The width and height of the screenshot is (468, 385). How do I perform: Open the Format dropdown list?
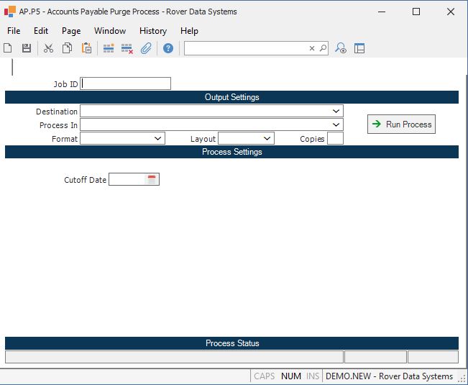[158, 138]
